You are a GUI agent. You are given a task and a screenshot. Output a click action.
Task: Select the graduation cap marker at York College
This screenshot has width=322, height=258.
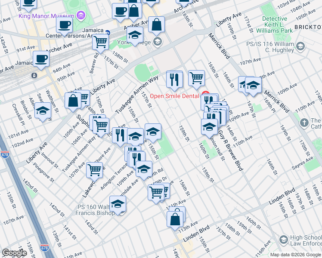tap(135, 37)
